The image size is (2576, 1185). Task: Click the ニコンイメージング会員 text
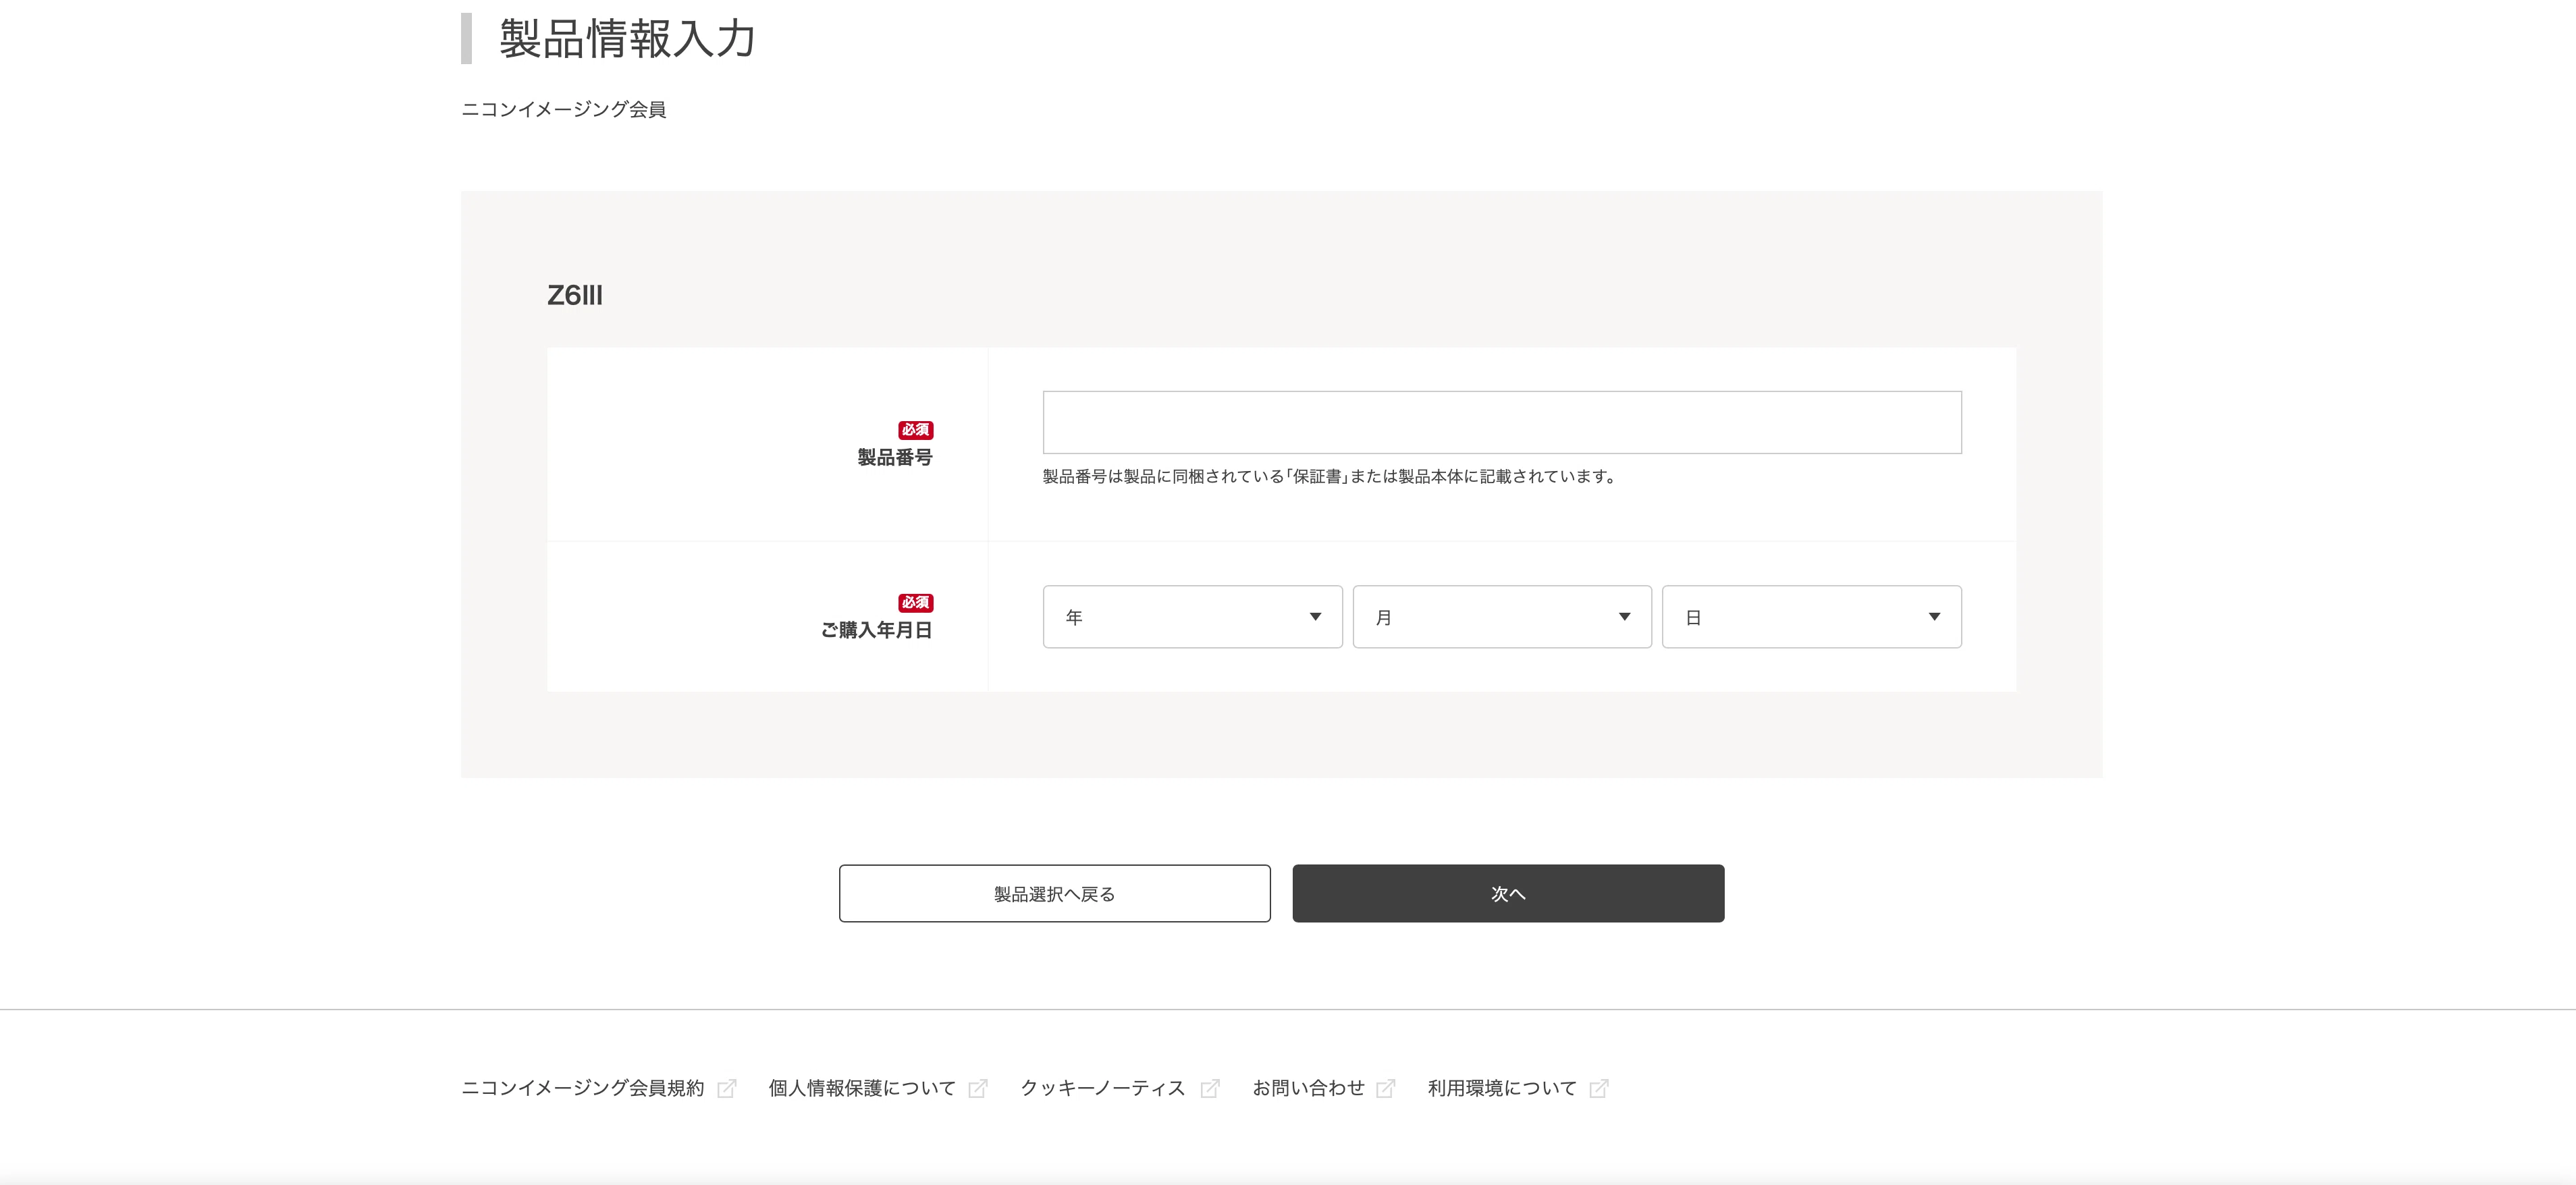(x=564, y=109)
